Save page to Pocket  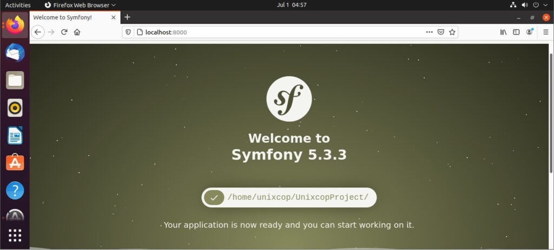click(440, 32)
